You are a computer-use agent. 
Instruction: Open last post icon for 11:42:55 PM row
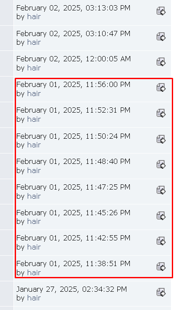161,241
